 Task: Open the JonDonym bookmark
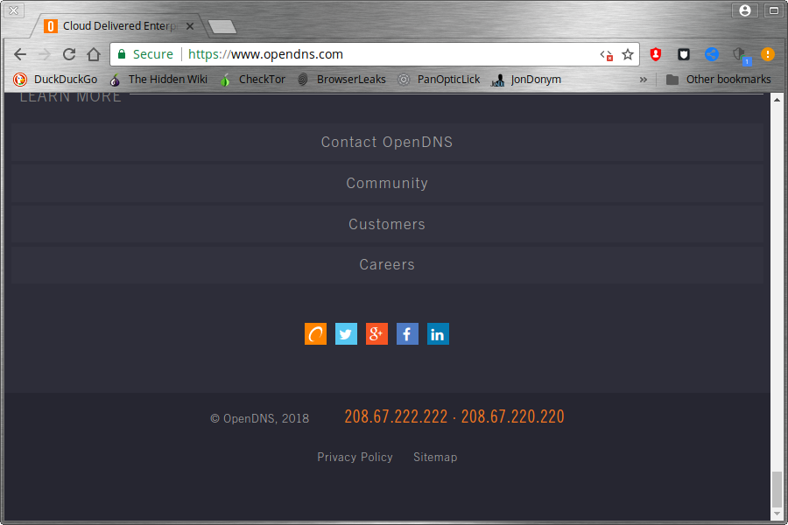point(526,80)
